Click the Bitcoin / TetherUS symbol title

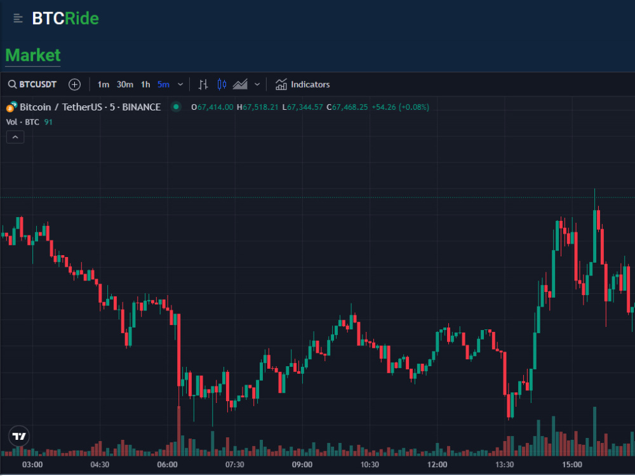tap(90, 107)
